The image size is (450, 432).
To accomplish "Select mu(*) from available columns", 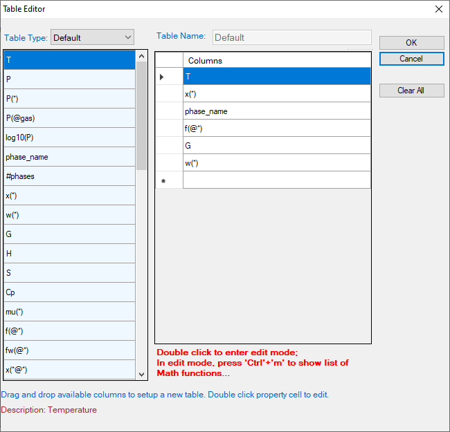I will click(69, 312).
